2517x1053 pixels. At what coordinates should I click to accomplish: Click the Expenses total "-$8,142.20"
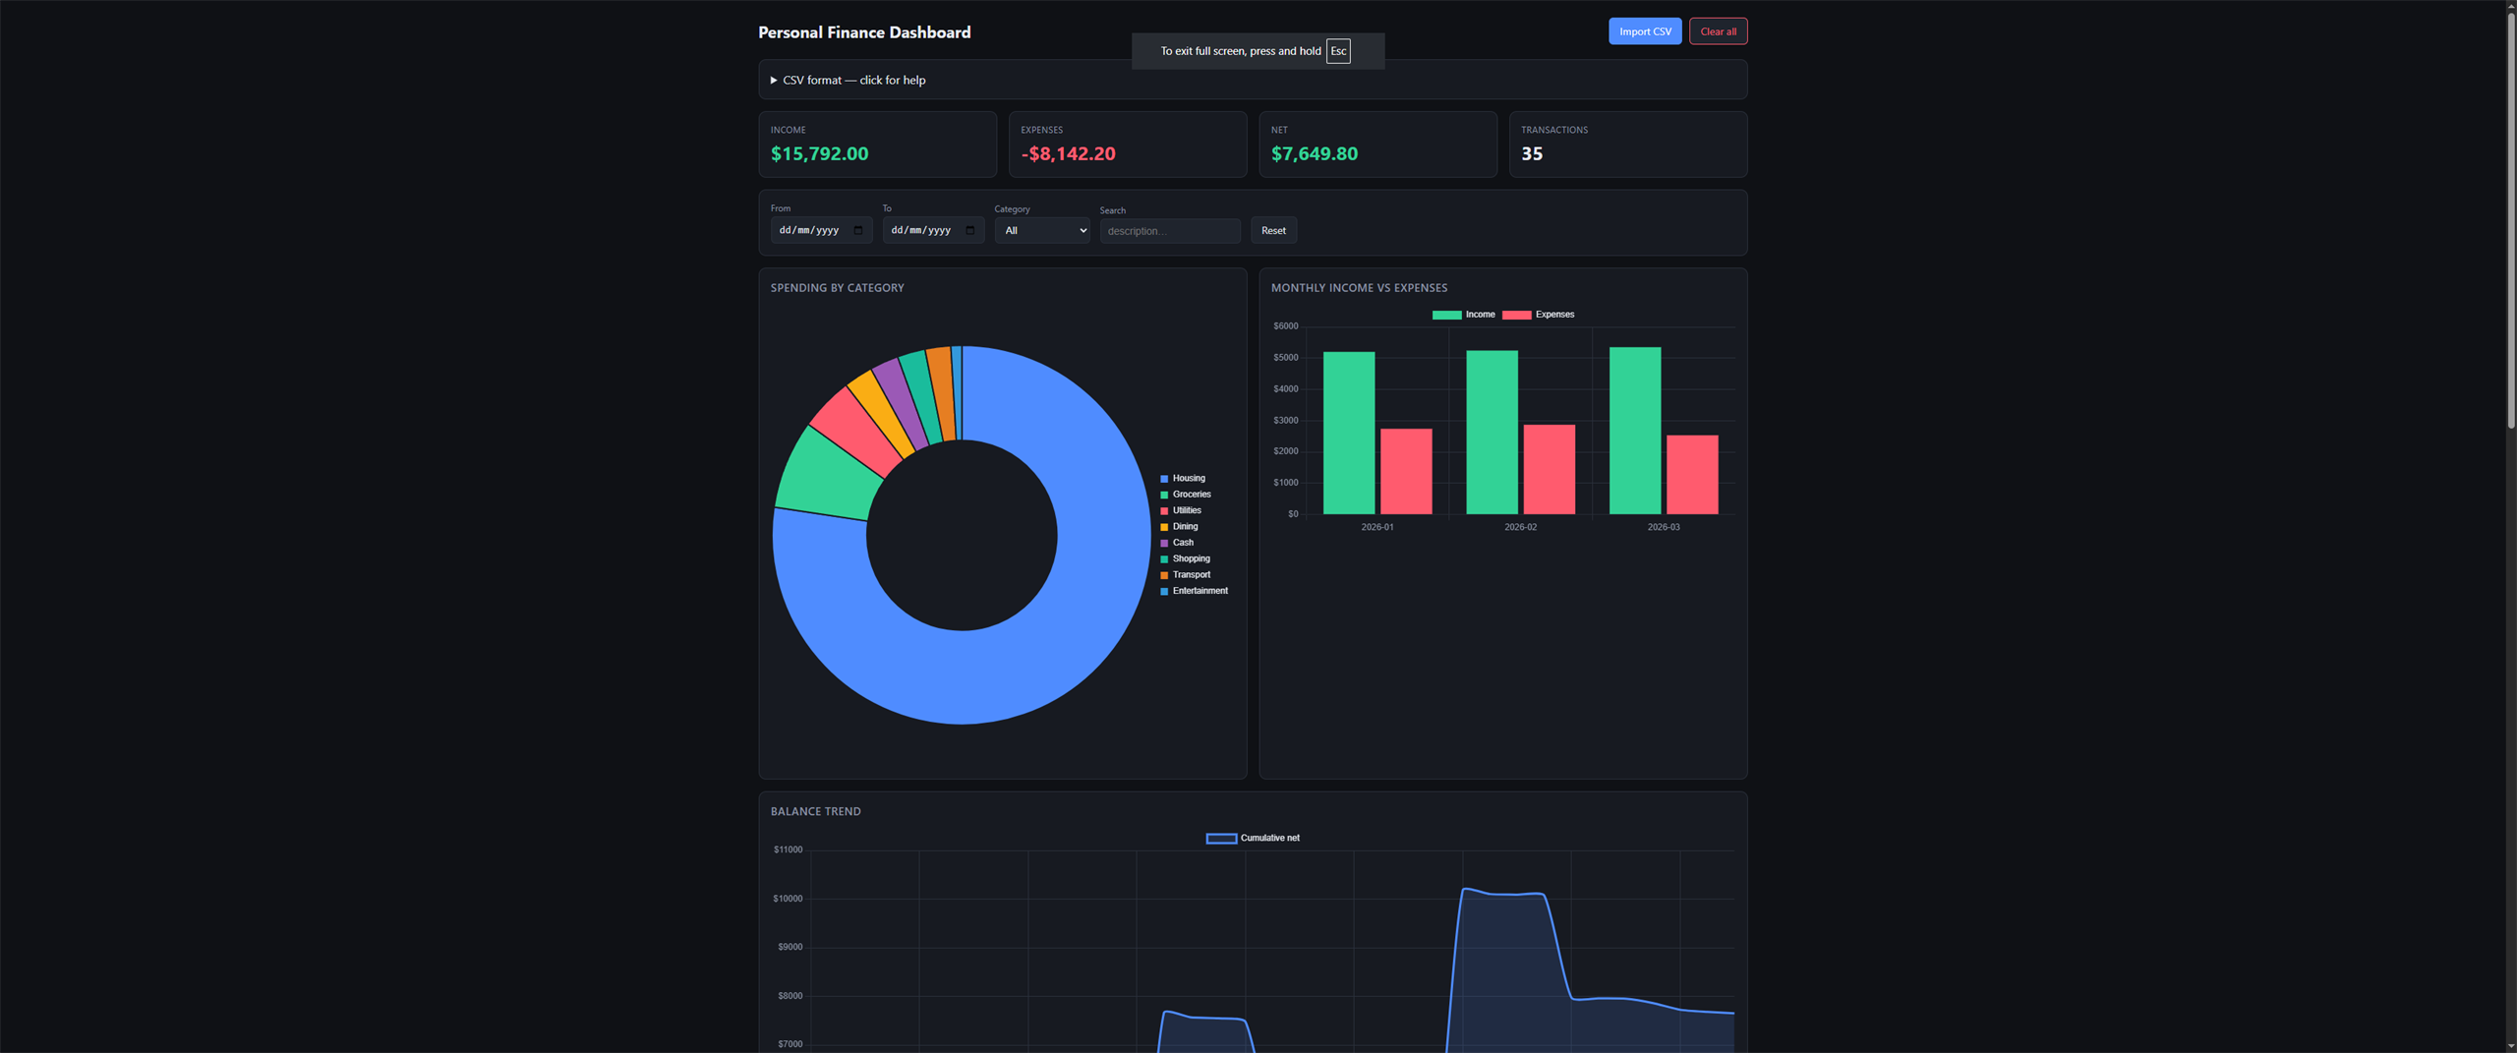[1068, 153]
